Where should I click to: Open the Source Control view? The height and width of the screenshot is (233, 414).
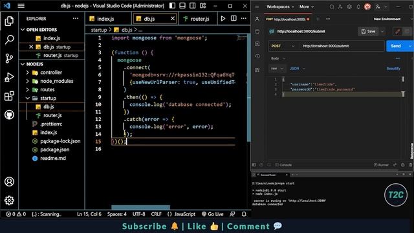(9, 58)
